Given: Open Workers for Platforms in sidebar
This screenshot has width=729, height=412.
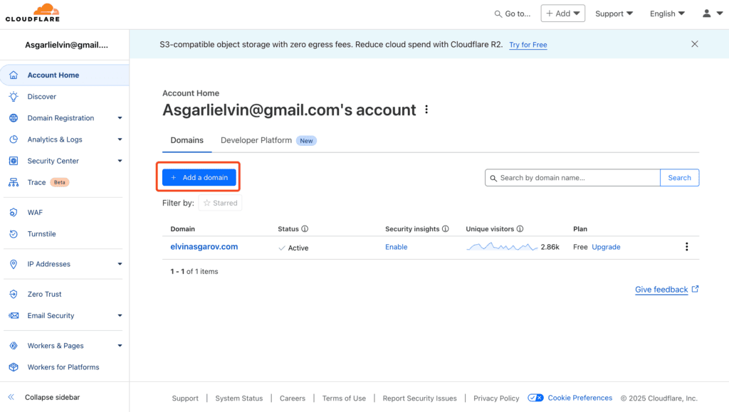Looking at the screenshot, I should tap(63, 367).
